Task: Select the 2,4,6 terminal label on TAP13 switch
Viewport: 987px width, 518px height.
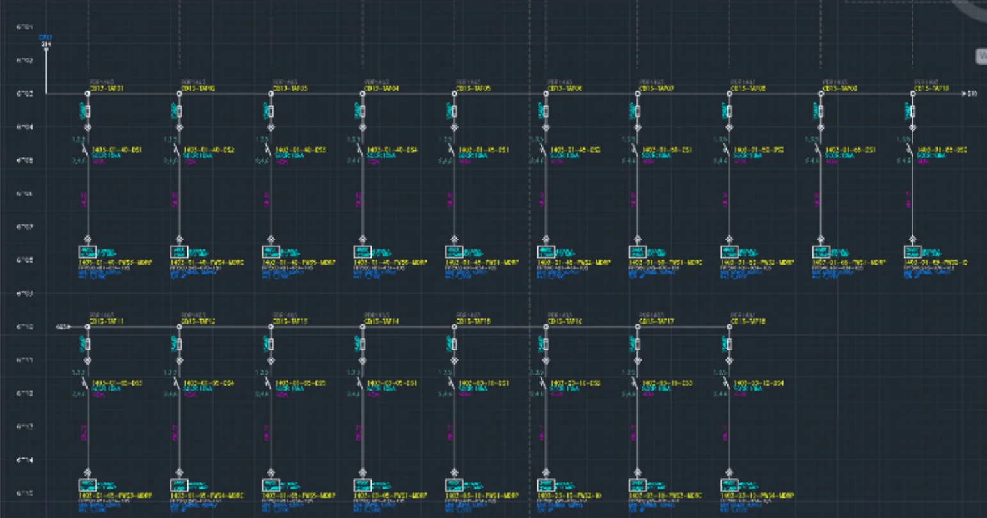Action: coord(261,394)
